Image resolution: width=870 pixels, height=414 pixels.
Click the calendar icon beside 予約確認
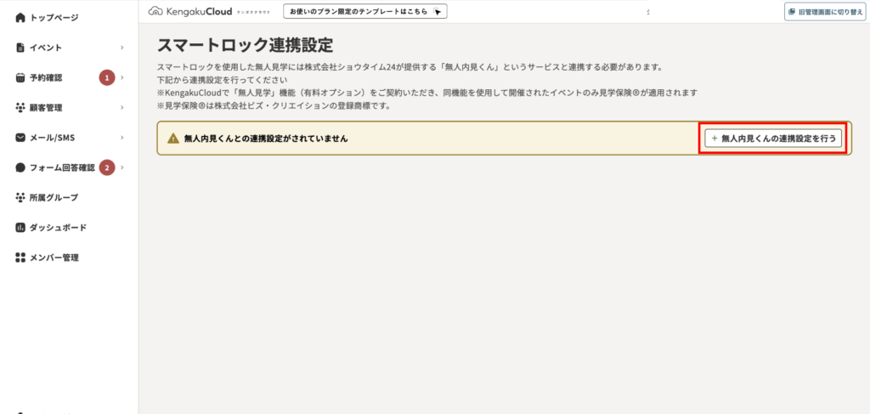point(20,77)
